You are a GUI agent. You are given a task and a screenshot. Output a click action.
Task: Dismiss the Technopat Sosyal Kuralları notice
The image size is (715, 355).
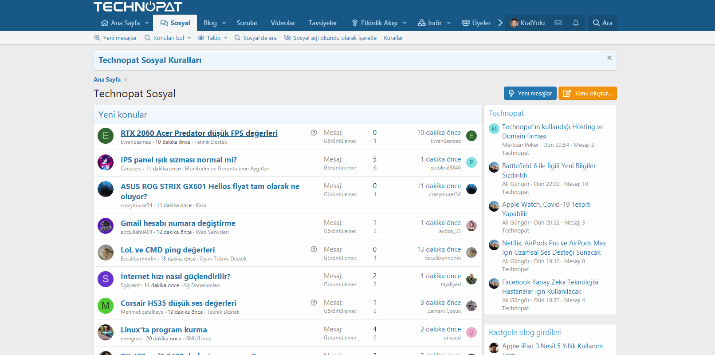pos(609,58)
